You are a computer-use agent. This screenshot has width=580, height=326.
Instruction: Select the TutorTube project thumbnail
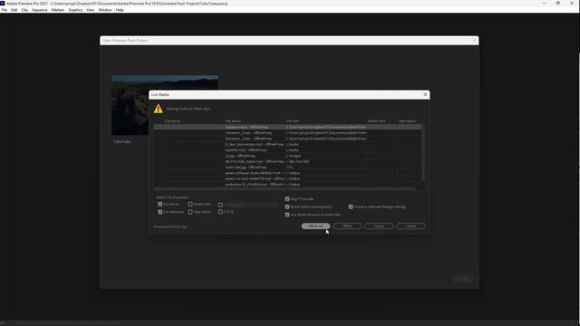click(165, 105)
